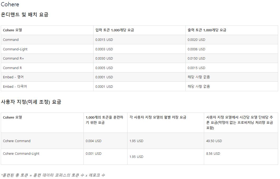Click '1,000개의 토큰을 훈련하기 위한 요금' column header
The width and height of the screenshot is (280, 179).
[x=105, y=120]
